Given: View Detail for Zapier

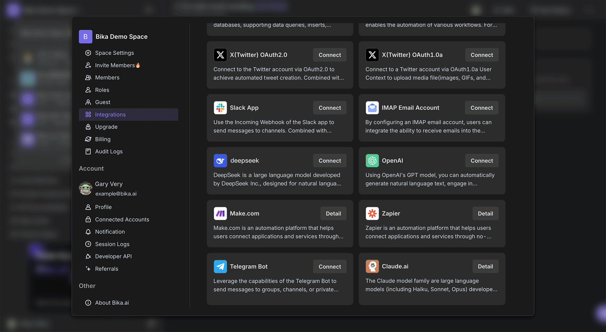Looking at the screenshot, I should (x=485, y=214).
